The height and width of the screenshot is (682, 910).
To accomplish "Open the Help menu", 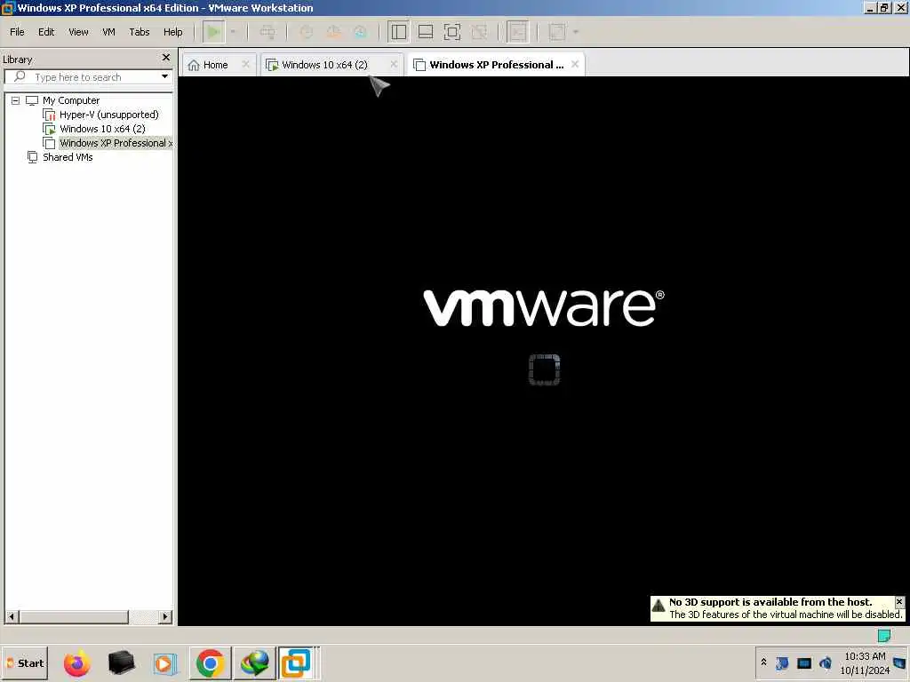I will tap(172, 32).
